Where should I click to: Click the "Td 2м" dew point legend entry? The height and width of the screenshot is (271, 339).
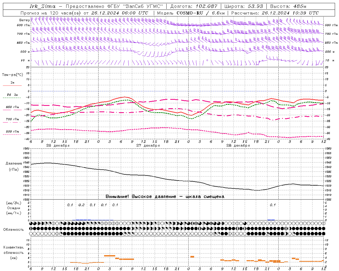(12, 95)
